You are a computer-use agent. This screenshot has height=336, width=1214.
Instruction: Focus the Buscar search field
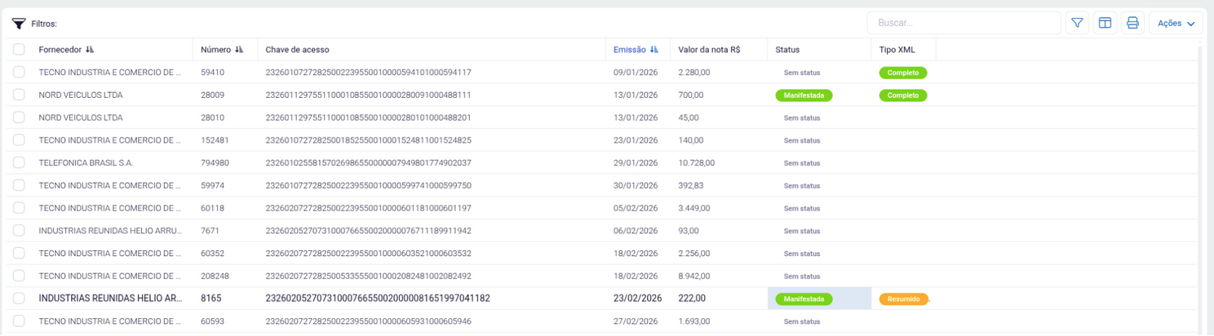point(963,23)
